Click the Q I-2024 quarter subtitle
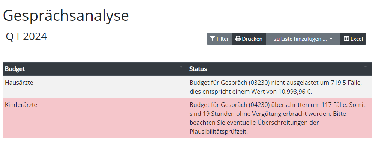The height and width of the screenshot is (150, 375). click(x=26, y=37)
